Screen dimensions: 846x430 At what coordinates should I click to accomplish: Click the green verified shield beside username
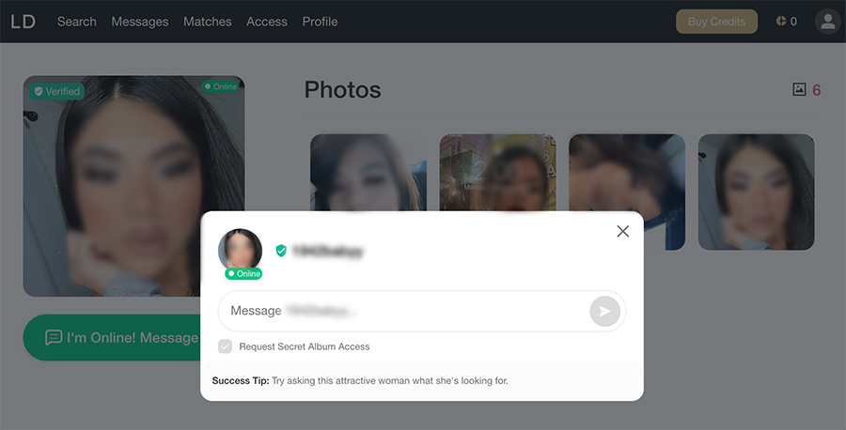tap(280, 251)
